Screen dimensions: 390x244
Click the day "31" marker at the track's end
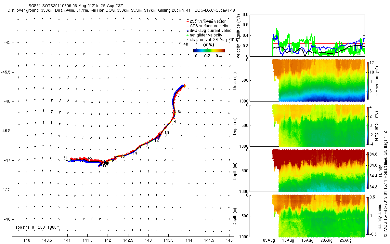(x=66, y=158)
